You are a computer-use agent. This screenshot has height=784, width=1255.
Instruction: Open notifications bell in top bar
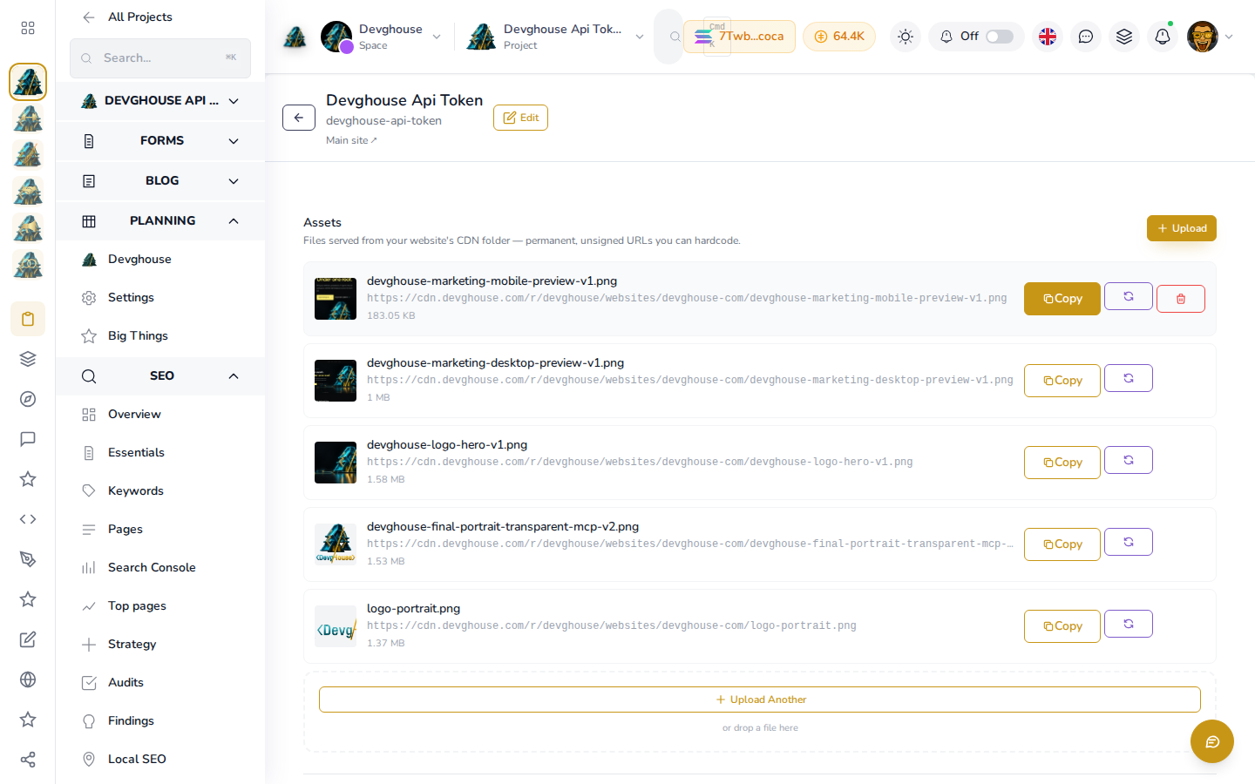pos(1163,37)
